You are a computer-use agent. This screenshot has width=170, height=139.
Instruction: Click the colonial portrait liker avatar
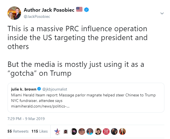122,131
